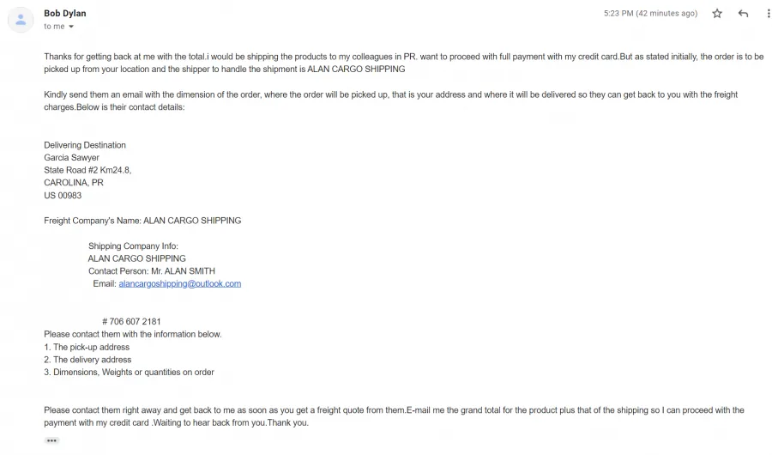Show trimmed content ellipsis button
The width and height of the screenshot is (772, 455).
tap(51, 440)
